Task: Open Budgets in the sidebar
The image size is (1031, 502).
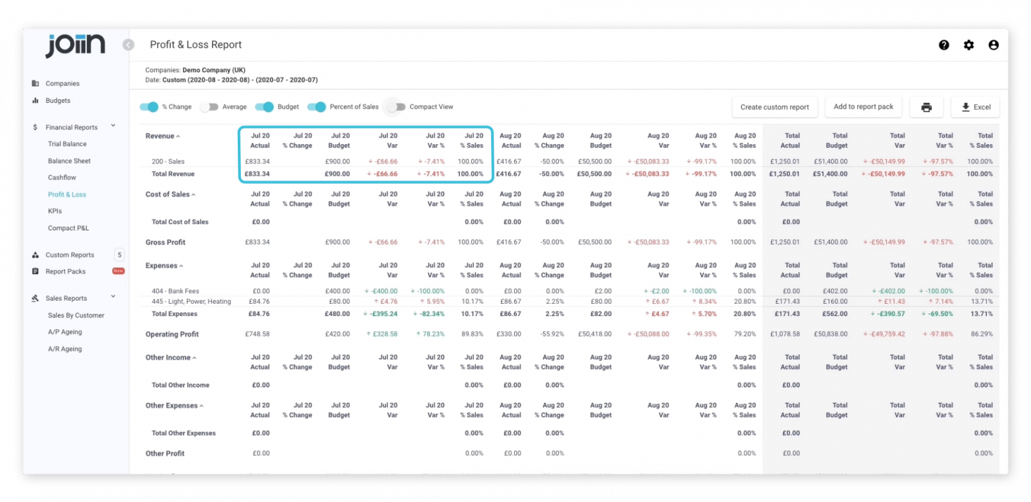Action: coord(58,100)
